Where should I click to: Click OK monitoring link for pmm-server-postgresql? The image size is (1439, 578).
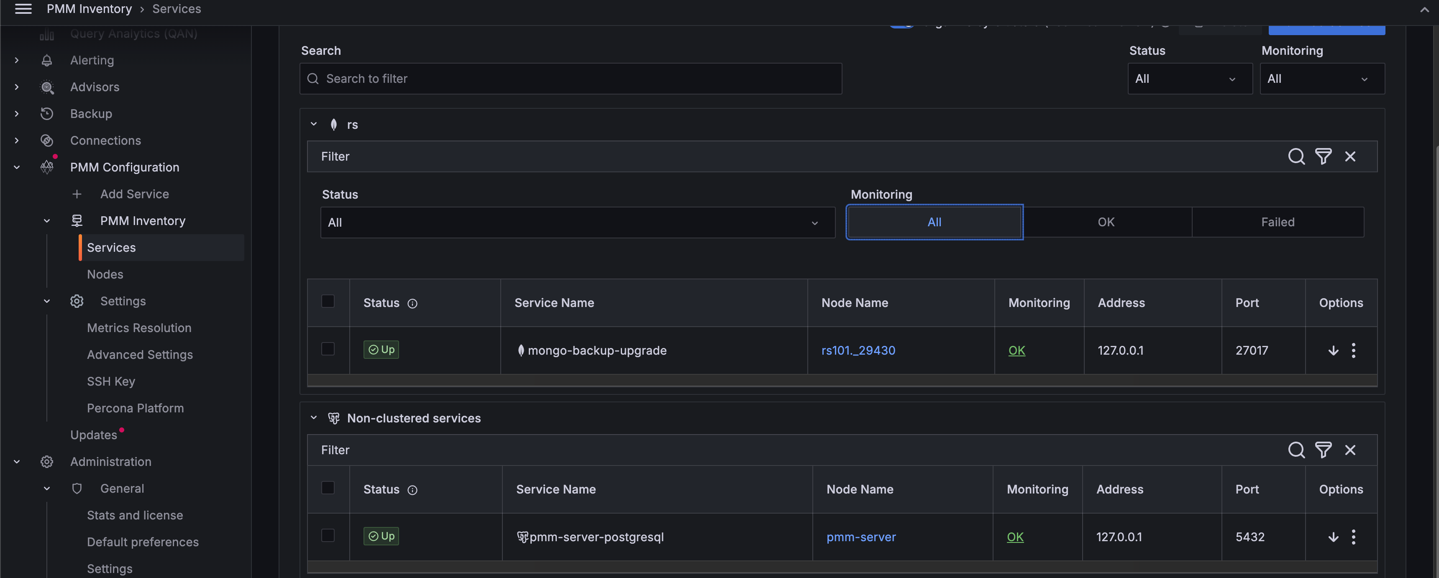pyautogui.click(x=1015, y=537)
